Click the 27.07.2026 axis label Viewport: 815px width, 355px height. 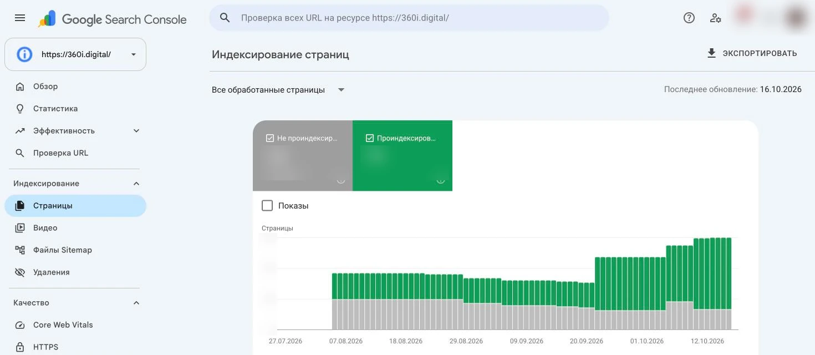(x=286, y=341)
